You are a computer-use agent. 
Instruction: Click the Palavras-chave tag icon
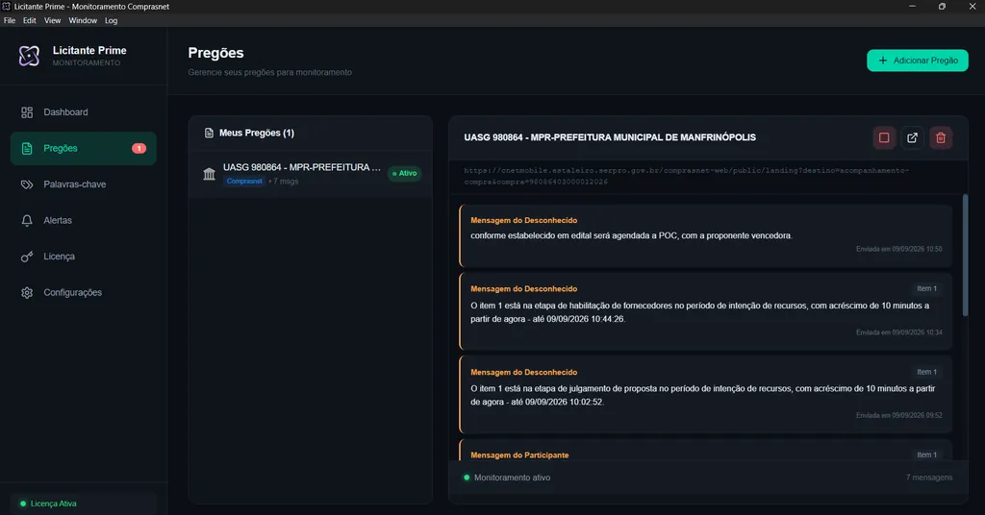coord(27,184)
